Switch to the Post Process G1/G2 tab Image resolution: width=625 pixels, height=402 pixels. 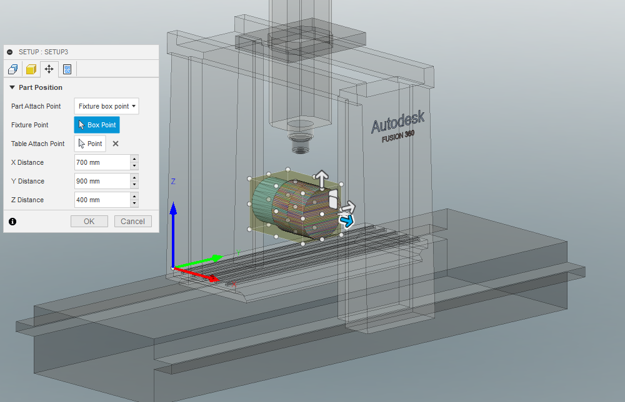[x=67, y=69]
